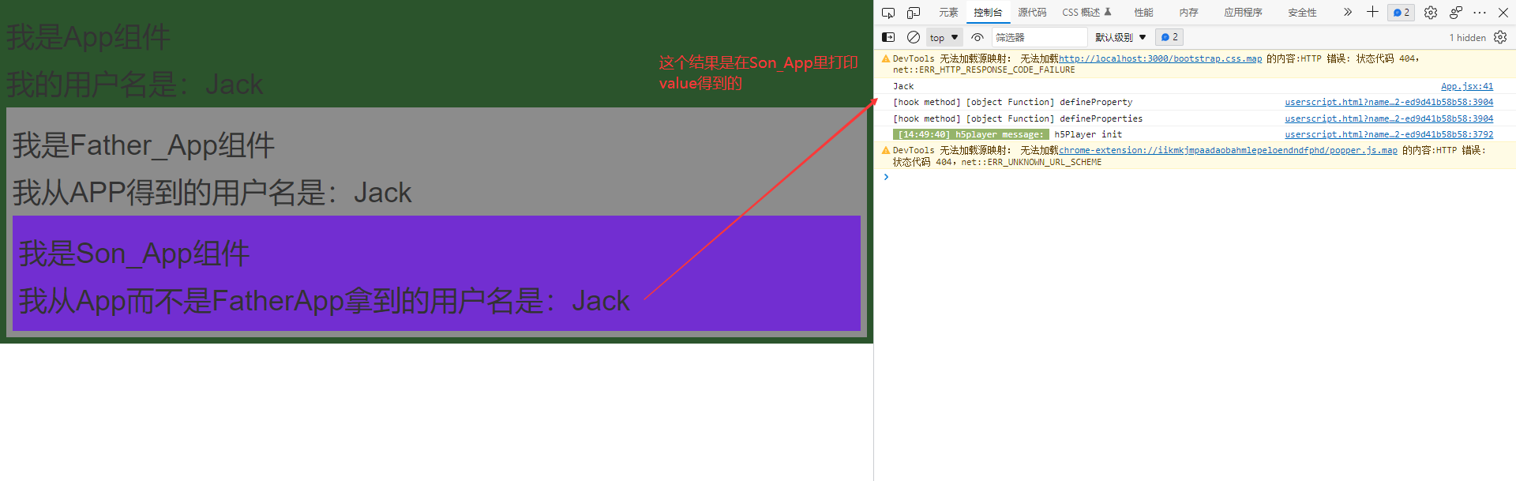Click the live expression eye icon
1516x481 pixels.
[x=978, y=37]
